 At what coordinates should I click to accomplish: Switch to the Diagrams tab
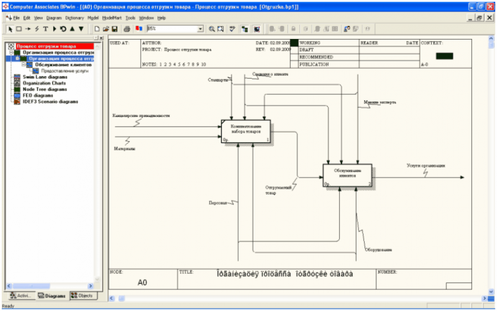click(52, 296)
